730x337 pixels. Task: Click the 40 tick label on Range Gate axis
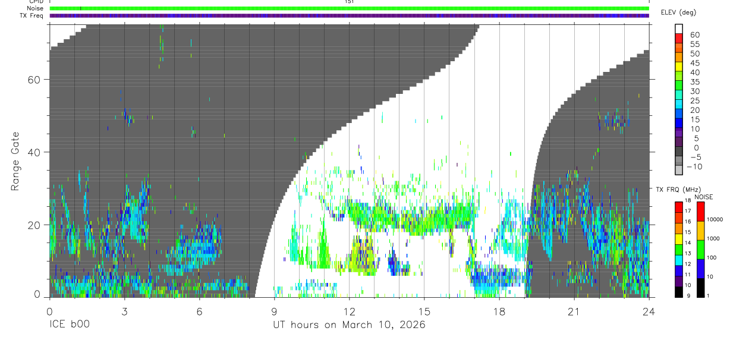point(35,152)
